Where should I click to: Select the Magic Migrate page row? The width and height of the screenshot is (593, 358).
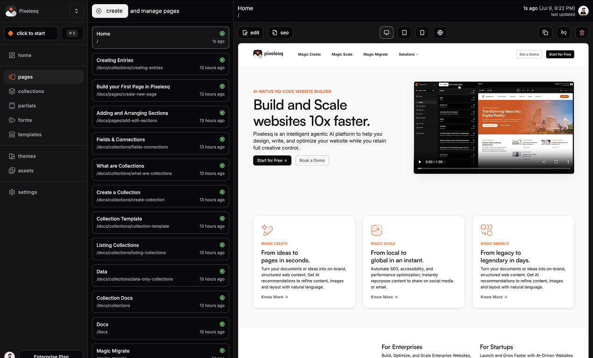[x=161, y=351]
